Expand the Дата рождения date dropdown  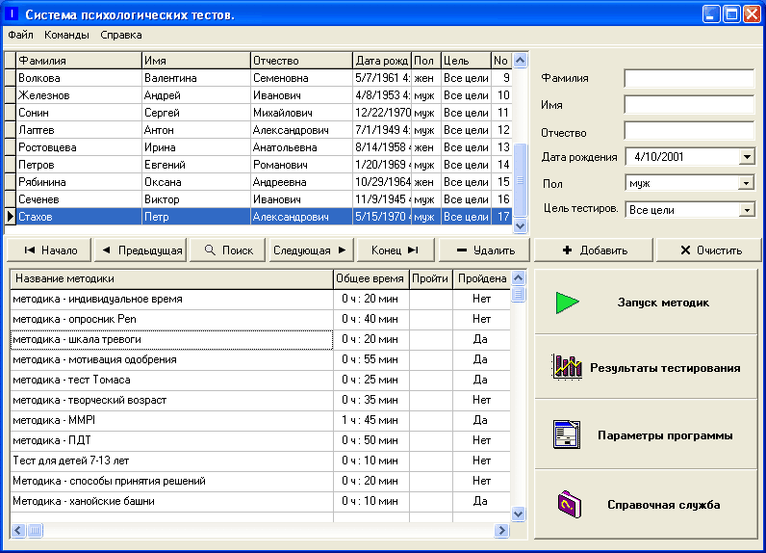pos(747,157)
